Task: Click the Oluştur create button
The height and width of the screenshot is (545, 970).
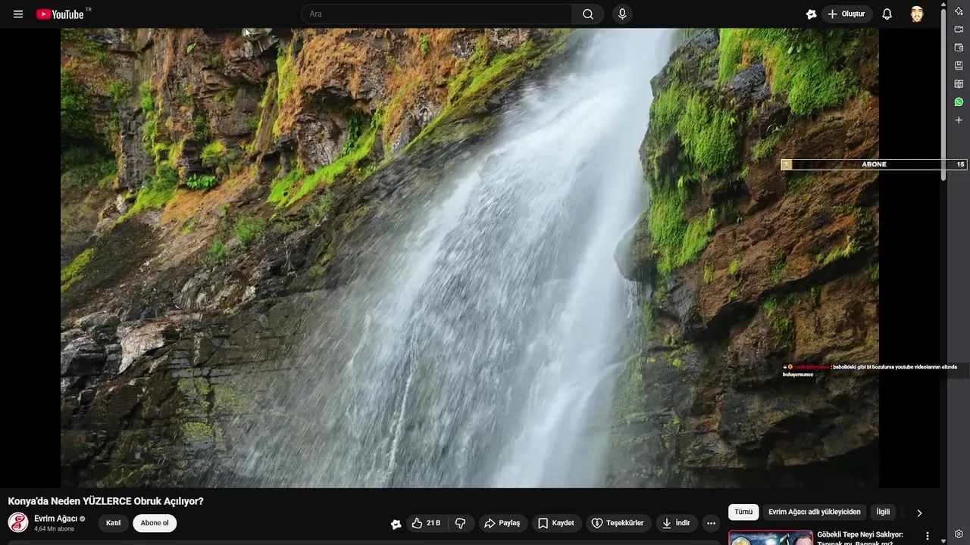Action: click(847, 14)
